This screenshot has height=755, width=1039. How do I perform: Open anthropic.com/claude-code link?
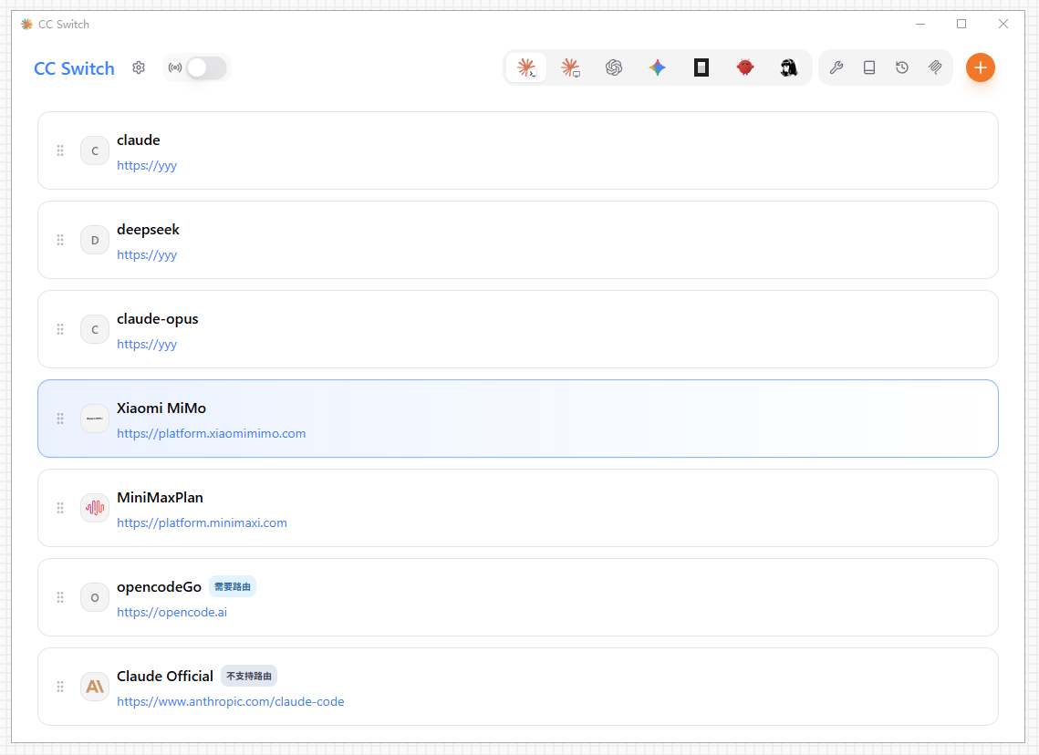tap(231, 702)
